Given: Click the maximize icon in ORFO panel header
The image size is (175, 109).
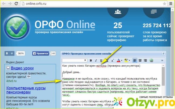Looking at the screenshot, I should [163, 54].
